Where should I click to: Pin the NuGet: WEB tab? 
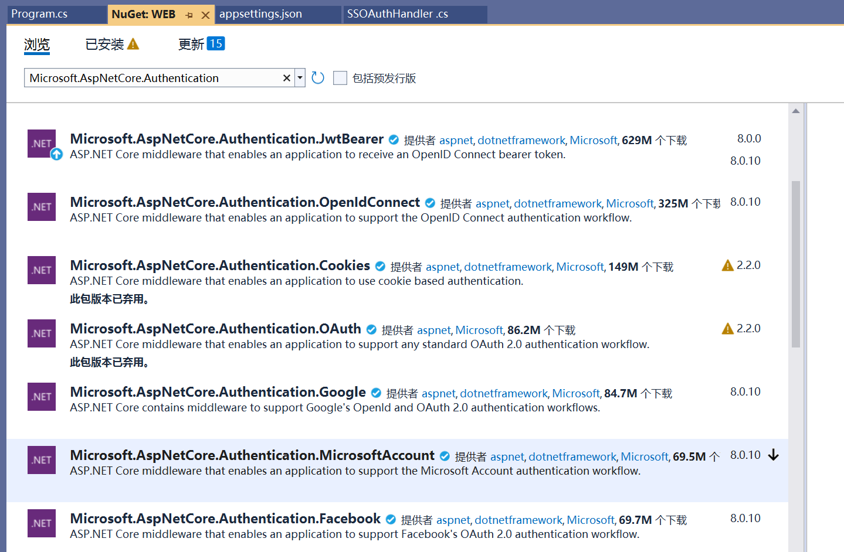point(189,15)
